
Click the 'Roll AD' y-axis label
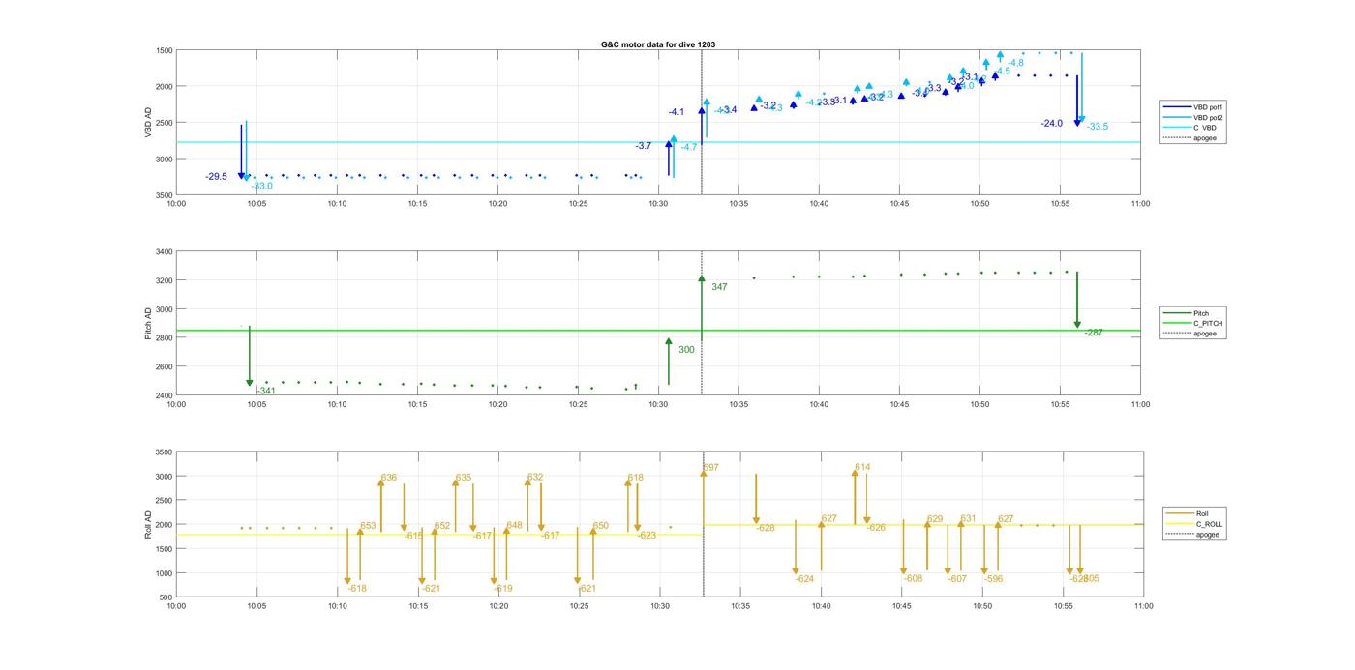(x=149, y=524)
